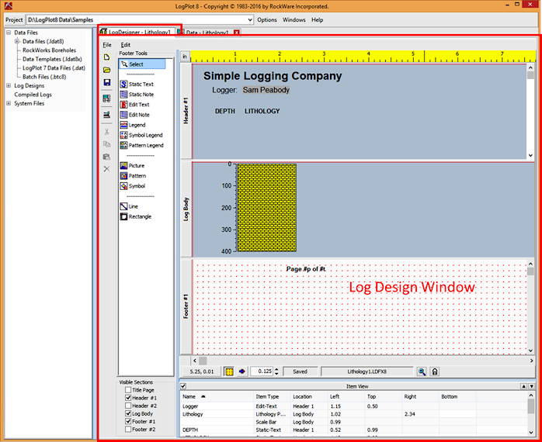This screenshot has width=542, height=442.
Task: Click the grid spacing value field
Action: (x=265, y=372)
